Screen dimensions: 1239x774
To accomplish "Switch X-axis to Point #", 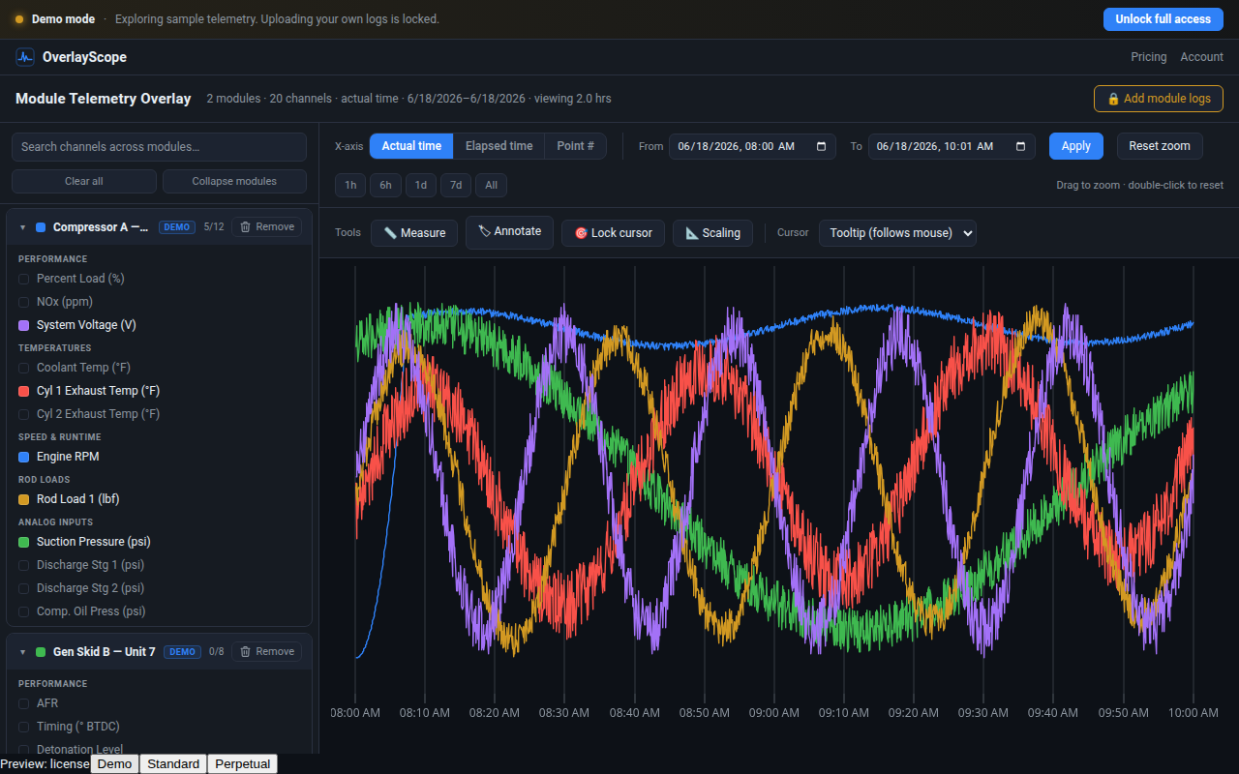I will 576,146.
